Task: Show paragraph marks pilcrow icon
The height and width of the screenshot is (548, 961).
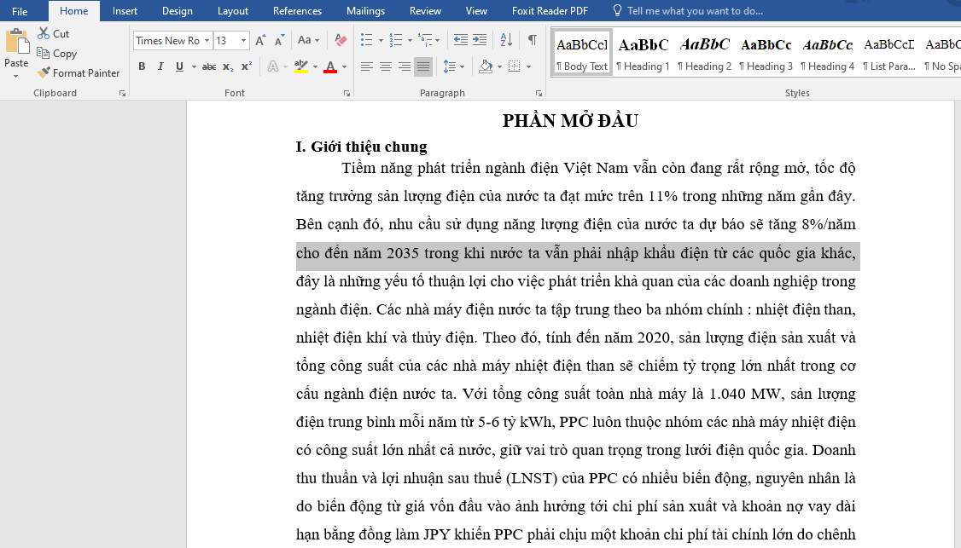Action: coord(532,40)
